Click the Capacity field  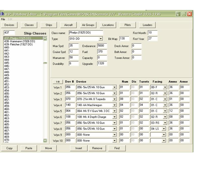102,58
